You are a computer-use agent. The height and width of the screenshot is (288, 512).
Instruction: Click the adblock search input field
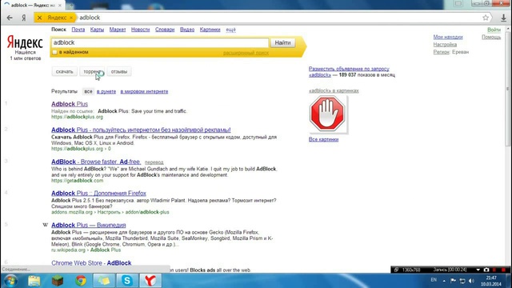[160, 42]
